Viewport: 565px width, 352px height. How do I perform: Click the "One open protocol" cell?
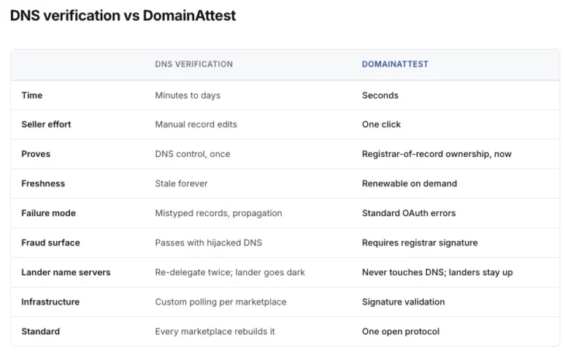[400, 332]
